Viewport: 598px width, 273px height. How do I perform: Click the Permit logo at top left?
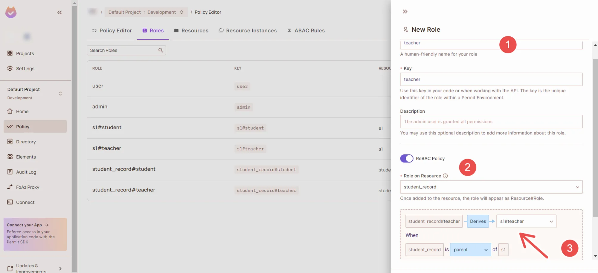[x=11, y=12]
